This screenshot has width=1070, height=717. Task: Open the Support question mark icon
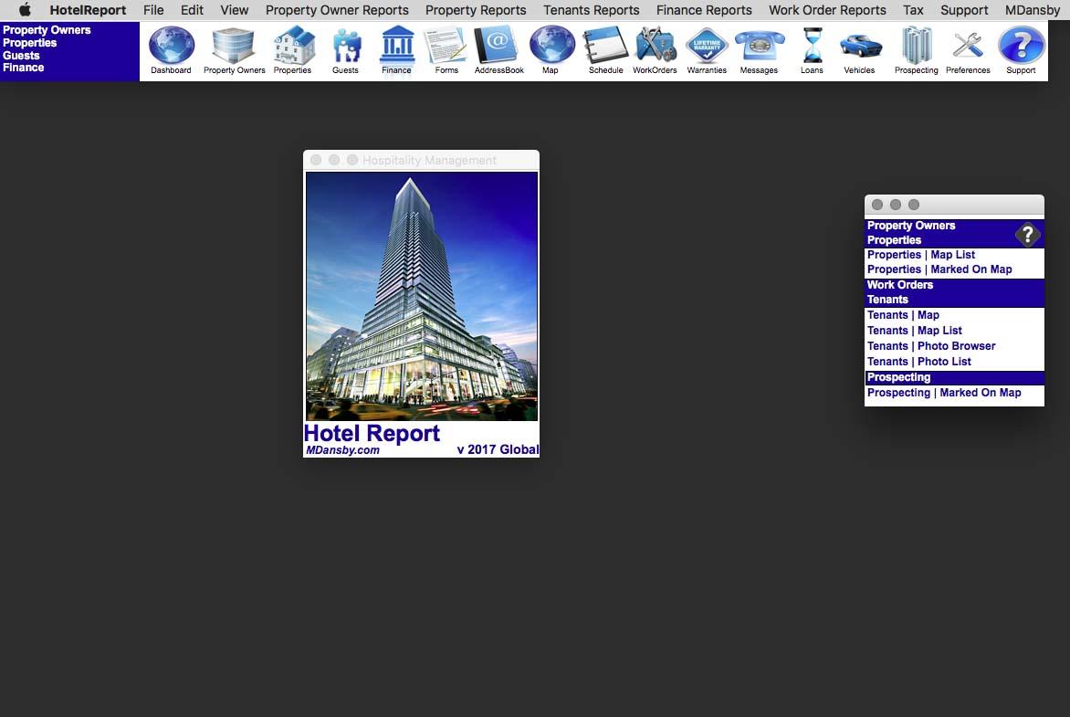tap(1021, 45)
